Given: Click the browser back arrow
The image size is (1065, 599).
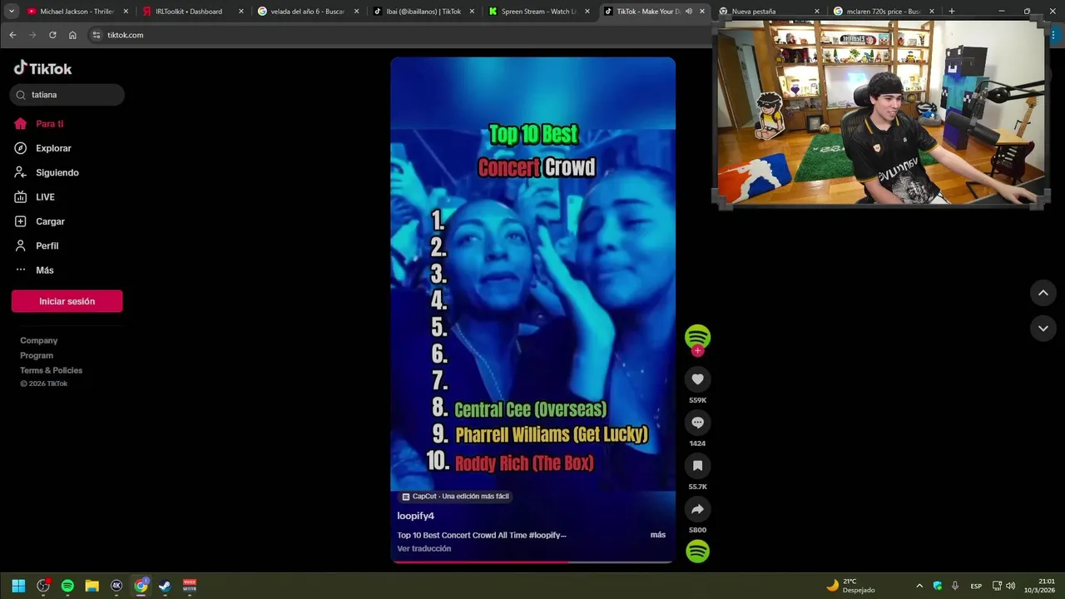Looking at the screenshot, I should [x=12, y=35].
